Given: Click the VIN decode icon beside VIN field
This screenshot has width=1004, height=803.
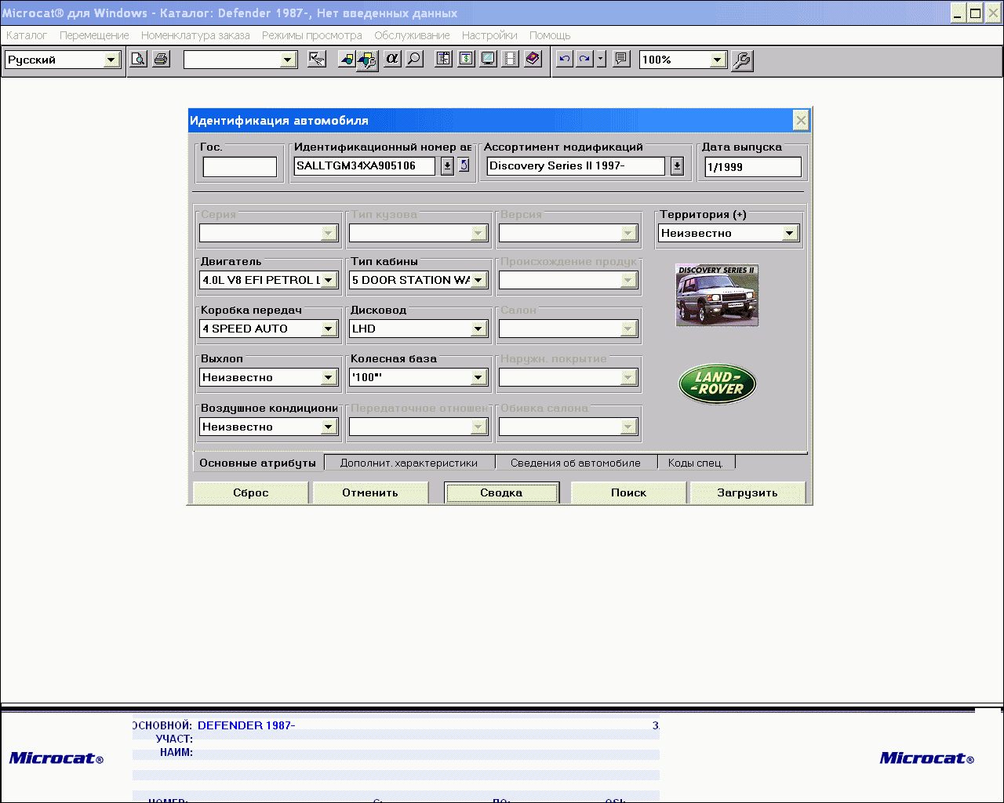Looking at the screenshot, I should pos(464,165).
